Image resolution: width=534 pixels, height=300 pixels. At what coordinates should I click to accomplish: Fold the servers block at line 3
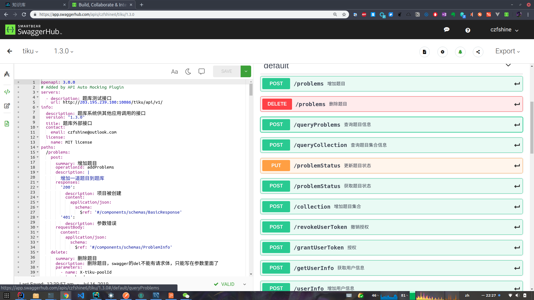coord(38,92)
